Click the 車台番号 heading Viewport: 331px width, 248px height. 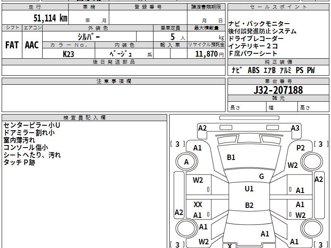click(x=278, y=81)
